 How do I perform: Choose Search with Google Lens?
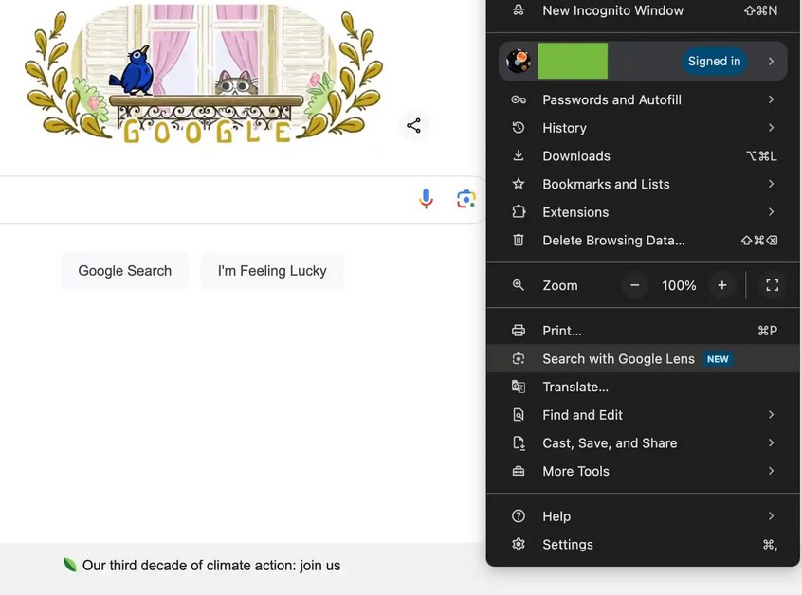coord(643,359)
